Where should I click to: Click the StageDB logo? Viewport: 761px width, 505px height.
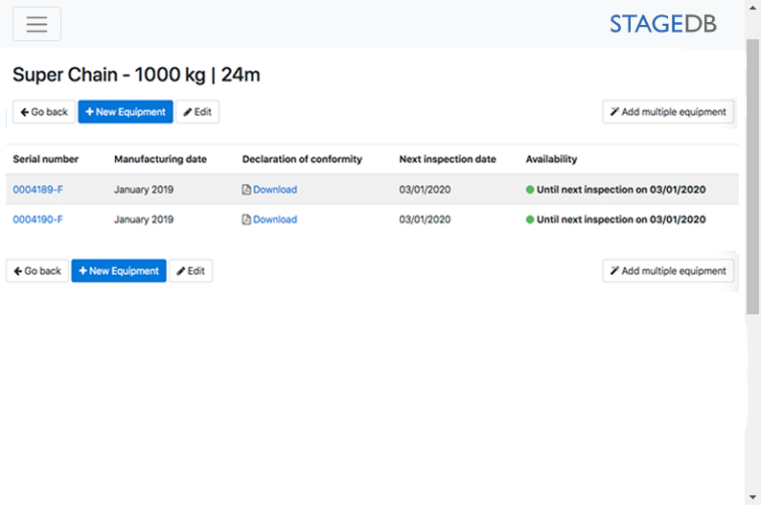pyautogui.click(x=676, y=24)
